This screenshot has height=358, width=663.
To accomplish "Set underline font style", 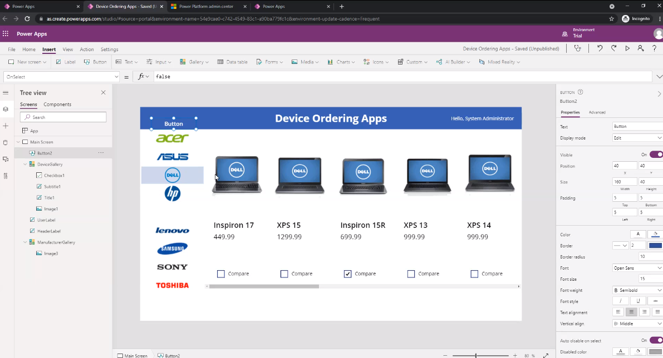I will click(x=638, y=301).
